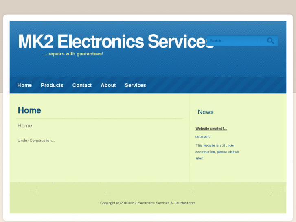The width and height of the screenshot is (296, 222).
Task: Click the MK2 Electronics Services site title
Action: 116,41
